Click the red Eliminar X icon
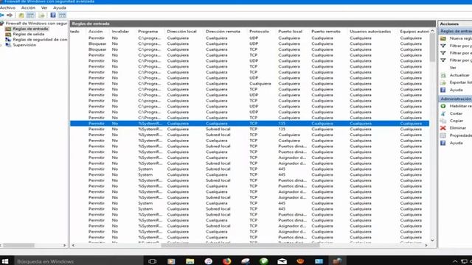 [443, 128]
